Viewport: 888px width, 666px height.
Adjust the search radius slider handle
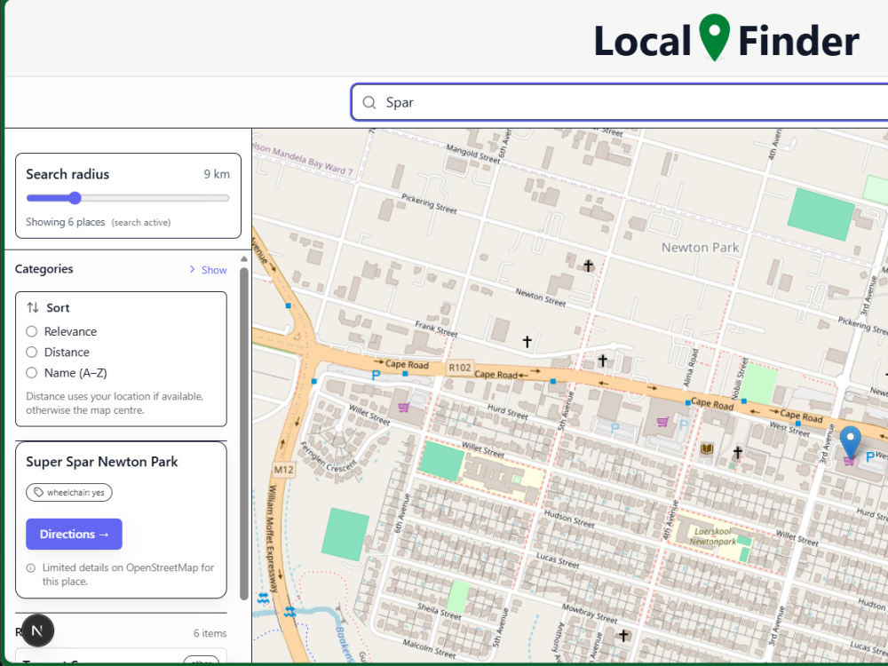75,198
